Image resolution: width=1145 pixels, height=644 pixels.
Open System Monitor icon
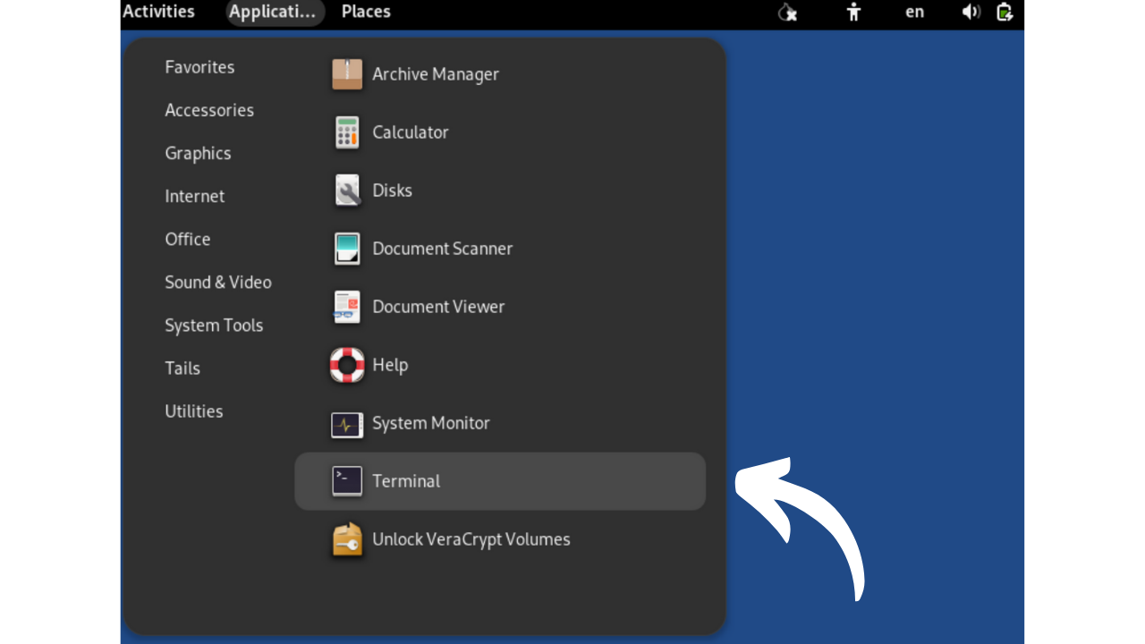[x=347, y=423]
